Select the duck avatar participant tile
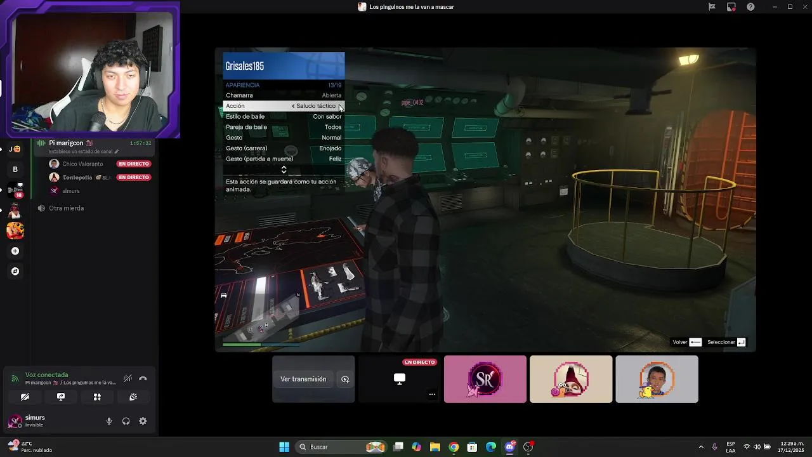 point(657,379)
